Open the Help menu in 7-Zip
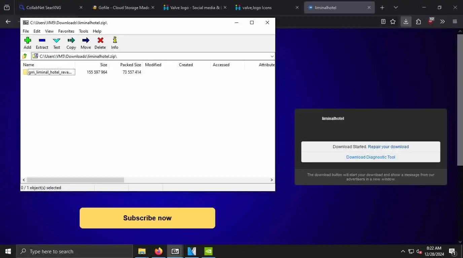The image size is (463, 258). click(97, 31)
